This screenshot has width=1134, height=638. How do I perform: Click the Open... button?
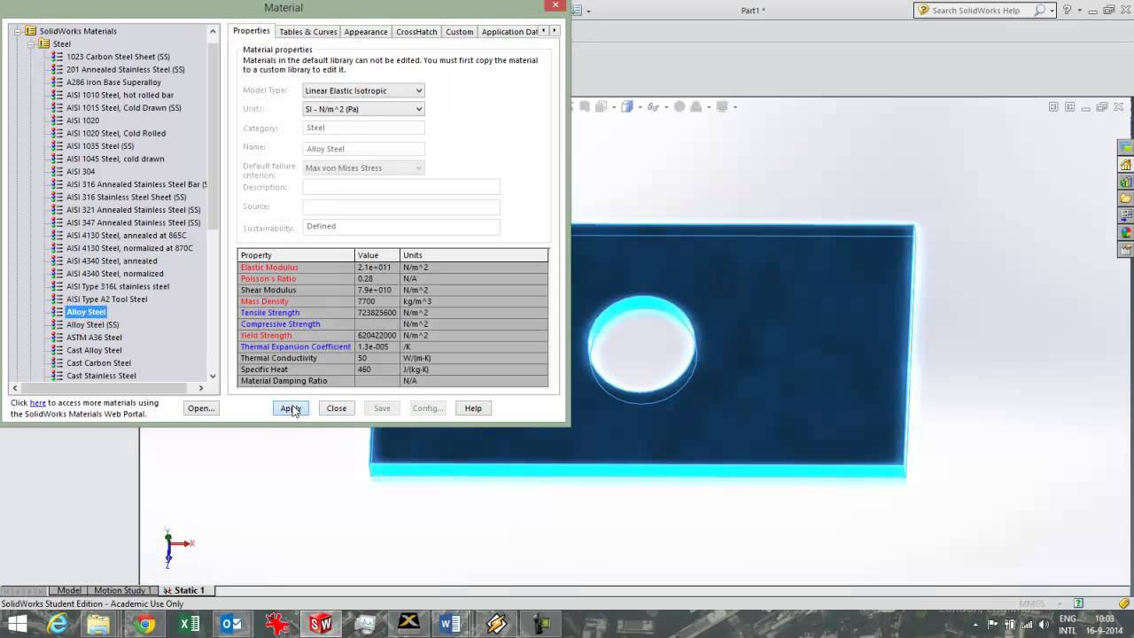(x=200, y=408)
